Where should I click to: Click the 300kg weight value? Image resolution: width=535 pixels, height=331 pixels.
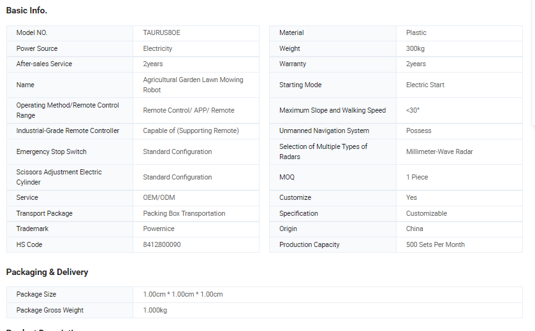coord(415,49)
